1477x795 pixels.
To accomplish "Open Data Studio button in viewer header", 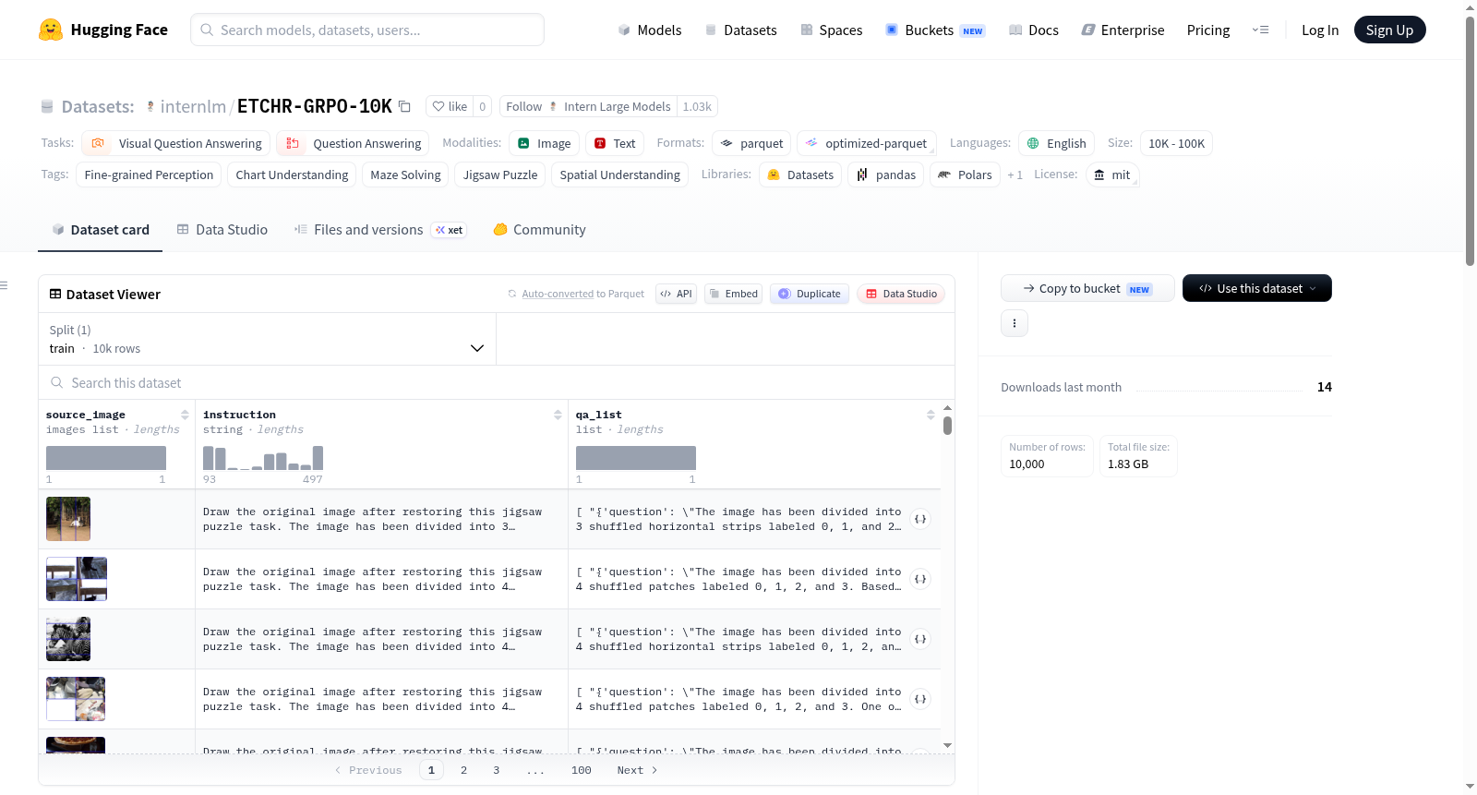I will click(x=901, y=294).
